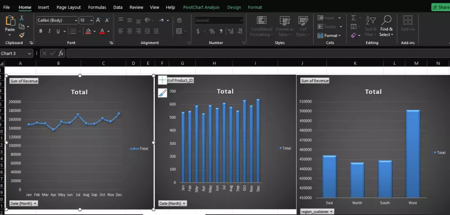Apply red font color A icon
This screenshot has height=215, width=450.
tap(102, 31)
